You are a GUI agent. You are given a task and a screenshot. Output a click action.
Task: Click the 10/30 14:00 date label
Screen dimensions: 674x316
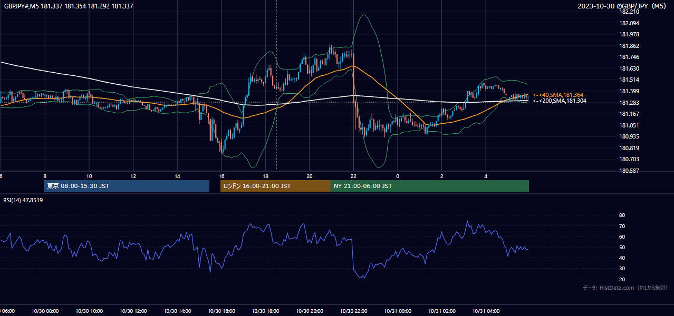[x=177, y=311]
